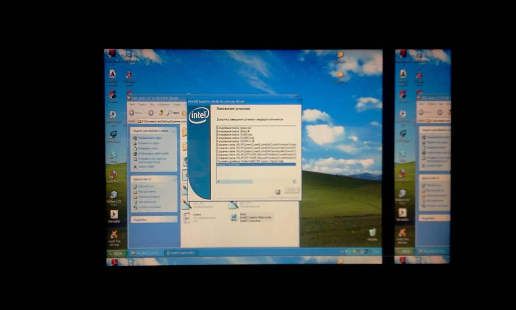Click the greyed-out Далее button in Intel installer
516x310 pixels.
tap(291, 190)
